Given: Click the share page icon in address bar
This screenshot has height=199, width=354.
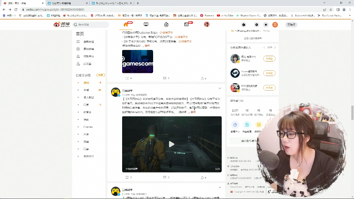Looking at the screenshot, I should [x=325, y=9].
